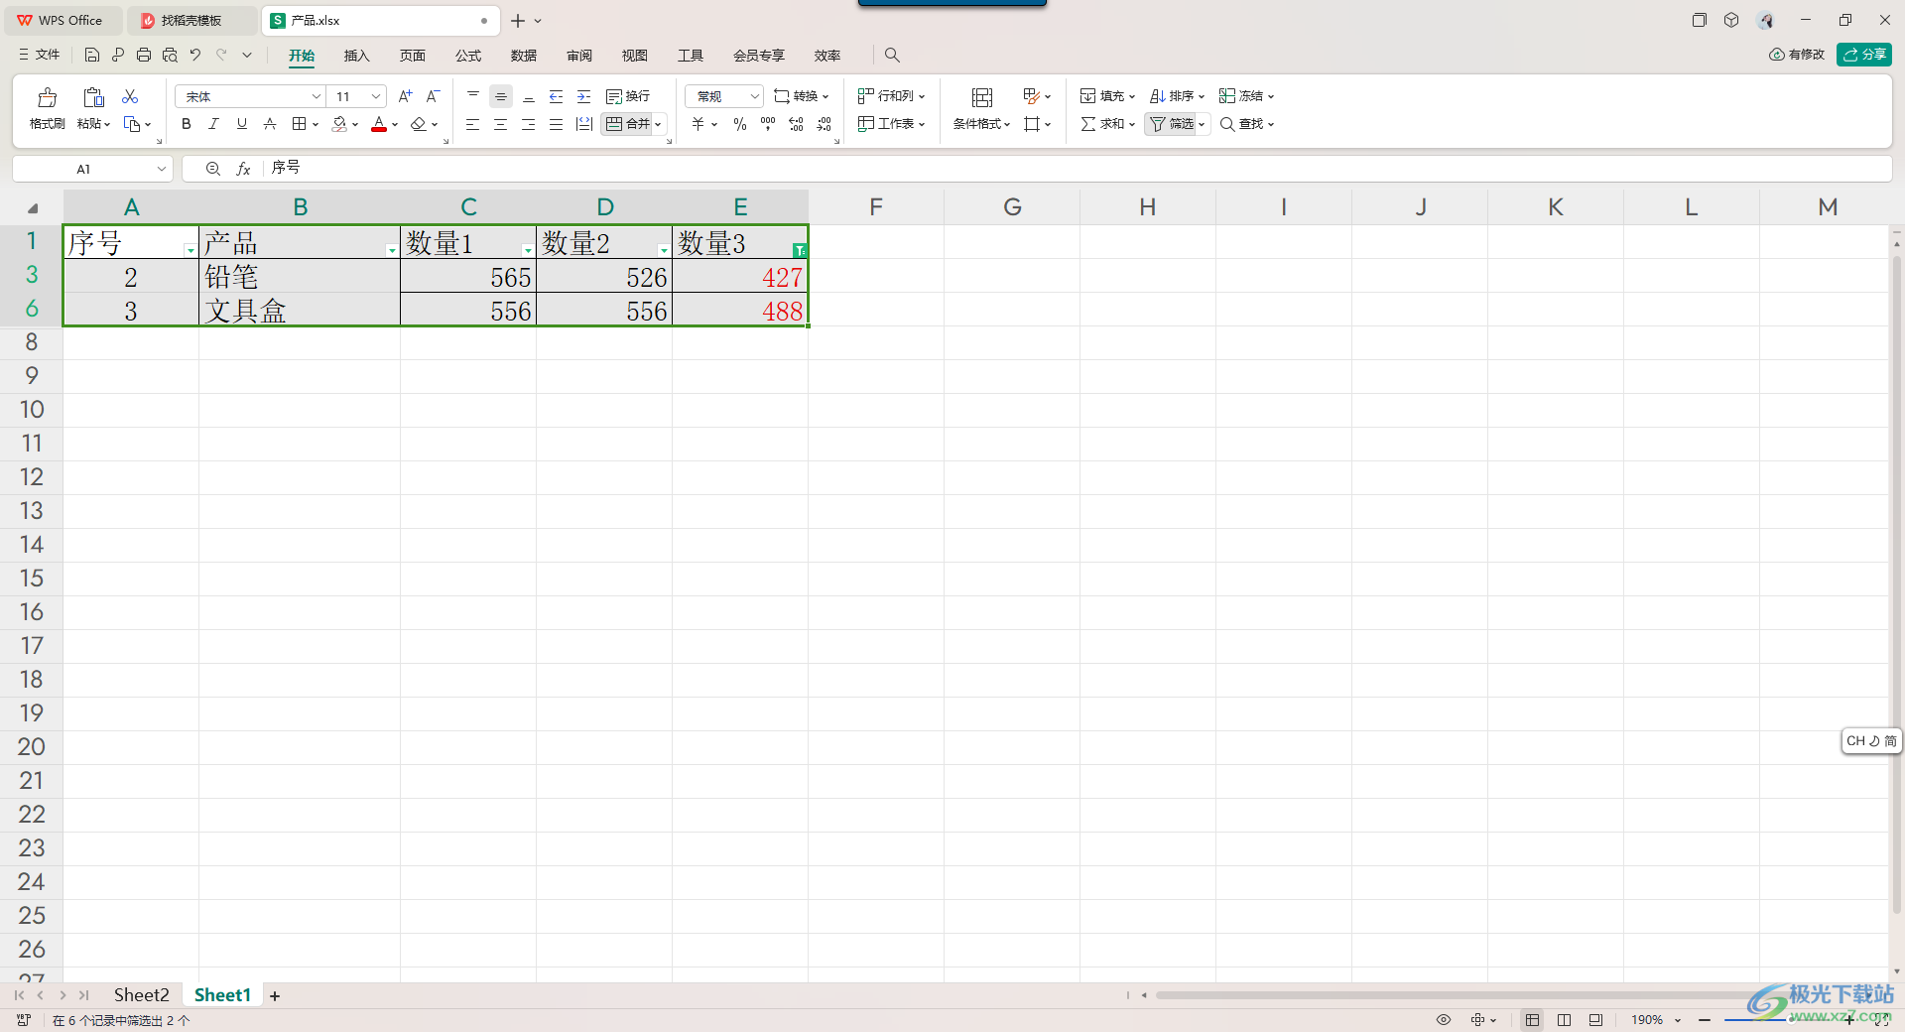Click the Print icon in quick toolbar
This screenshot has height=1032, width=1905.
144,55
